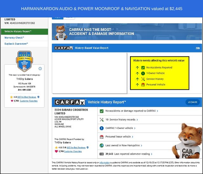Screen dimensions: 203x174
Task: Click the CARFAX logo in Vehicle History header
Action: tap(70, 102)
